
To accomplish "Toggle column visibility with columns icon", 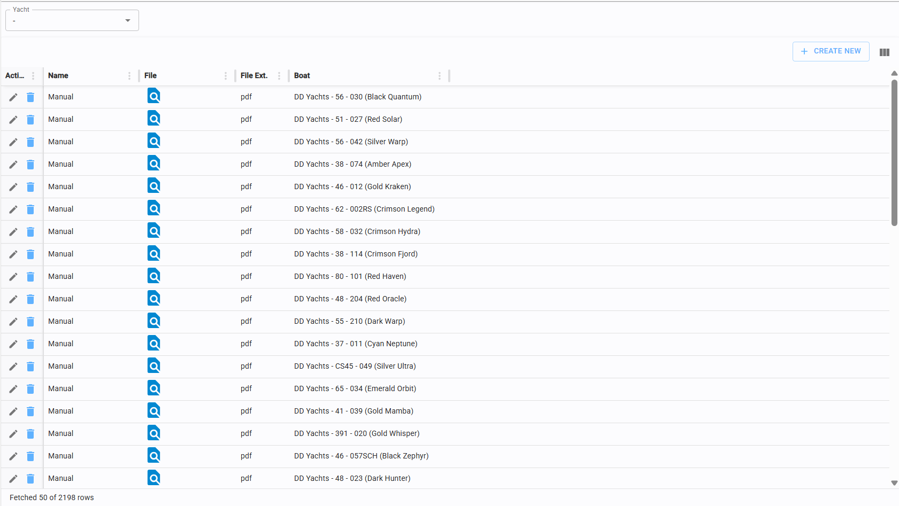I will [x=884, y=52].
